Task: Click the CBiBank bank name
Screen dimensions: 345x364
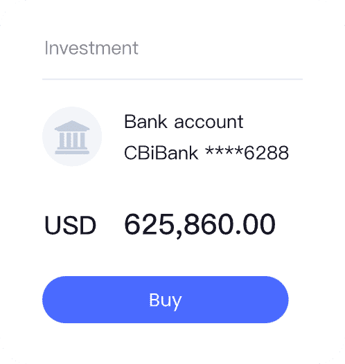Action: pyautogui.click(x=161, y=153)
